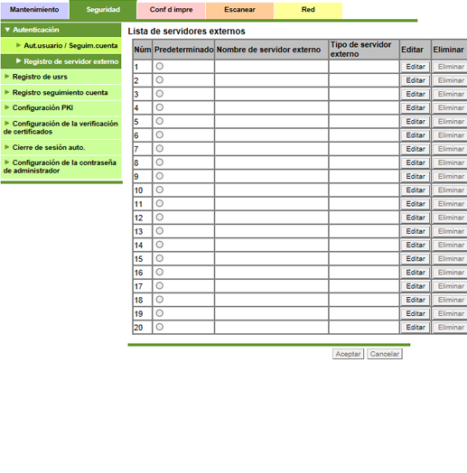
Task: Open the Mantenimiento tab
Action: [34, 10]
